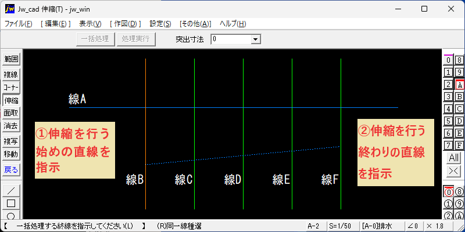
Task: Open the [編集(E)] menu
Action: point(56,24)
